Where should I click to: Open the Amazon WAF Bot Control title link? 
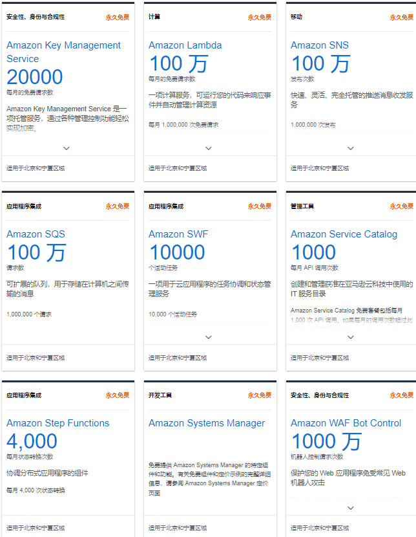click(346, 423)
